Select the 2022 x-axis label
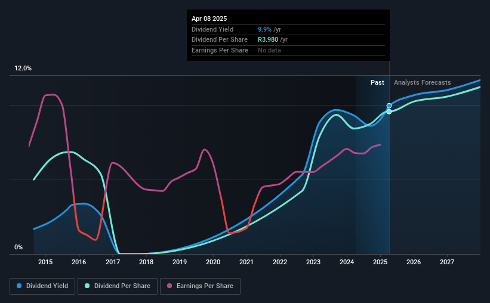The height and width of the screenshot is (303, 490). pos(280,262)
